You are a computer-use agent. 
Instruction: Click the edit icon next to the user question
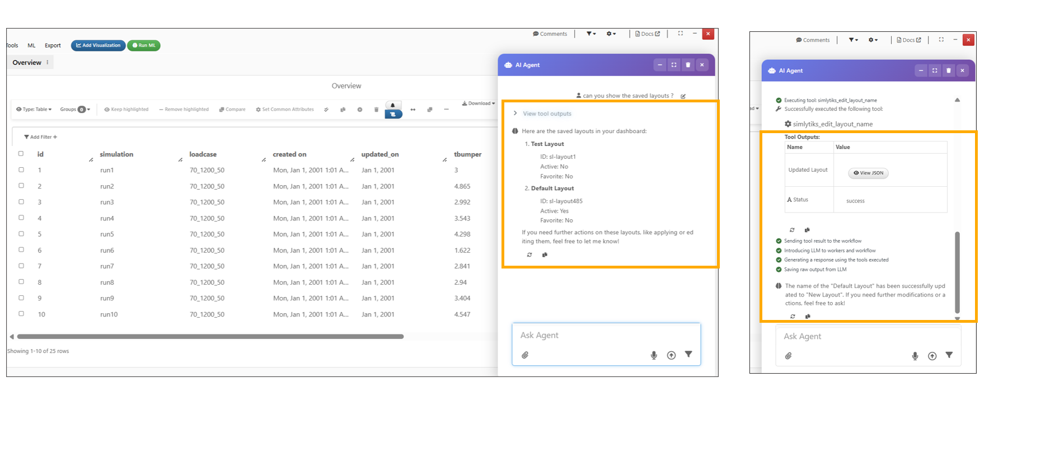(683, 96)
